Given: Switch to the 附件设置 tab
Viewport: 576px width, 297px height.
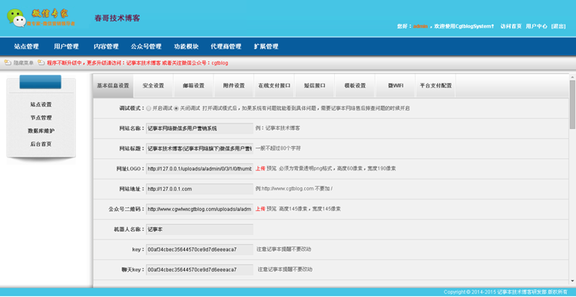Looking at the screenshot, I should pyautogui.click(x=234, y=85).
